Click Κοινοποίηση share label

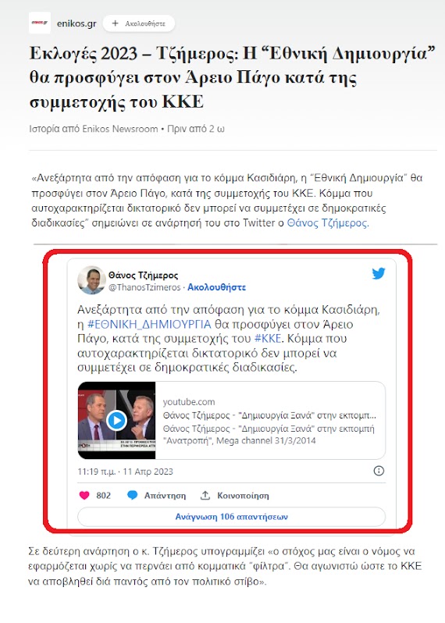tap(243, 496)
